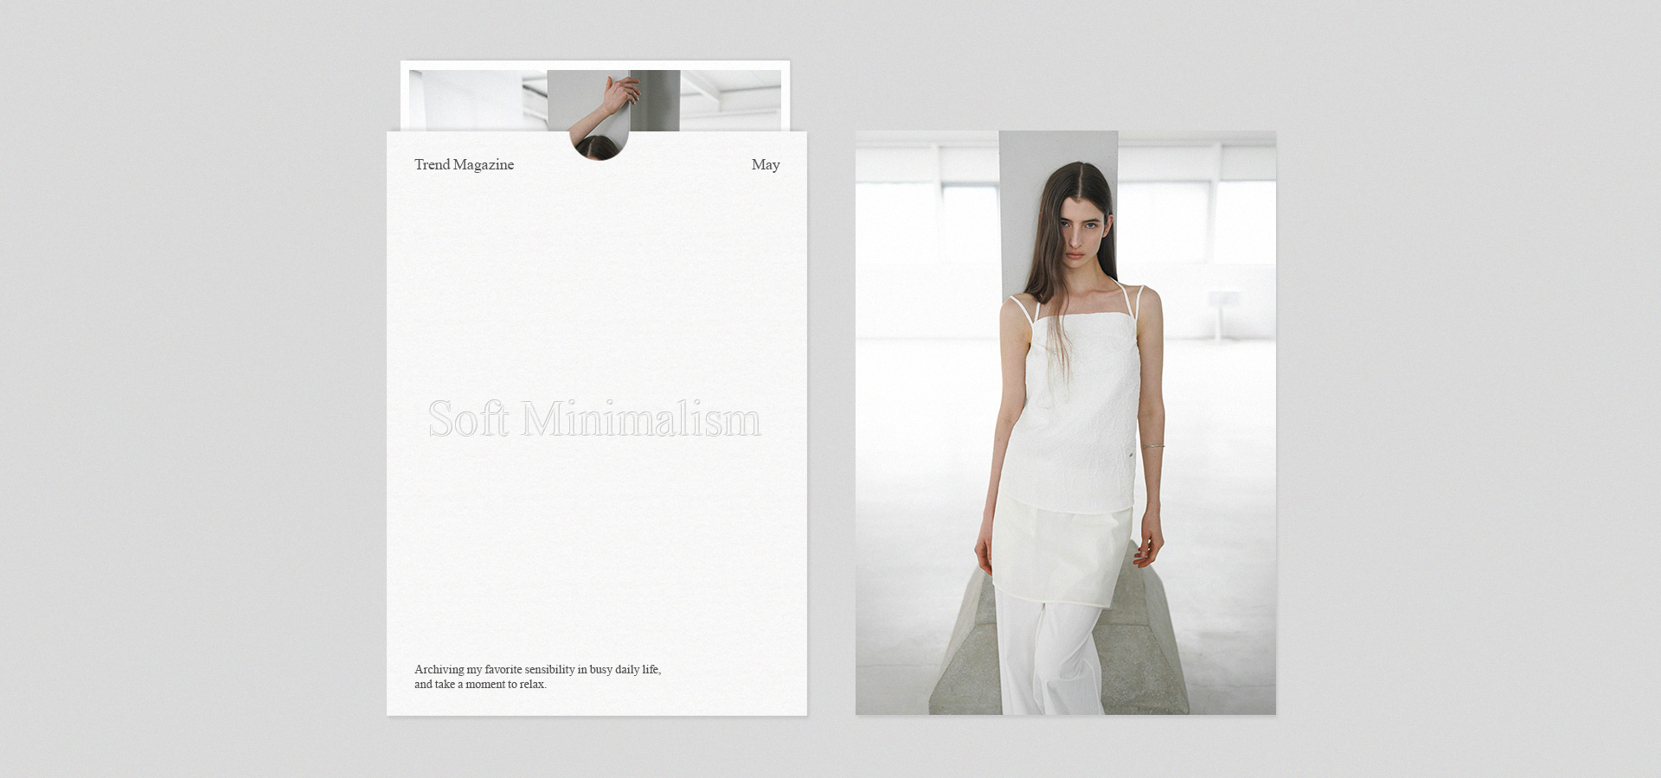Click the gray pillar above the model's head

(x=1058, y=147)
